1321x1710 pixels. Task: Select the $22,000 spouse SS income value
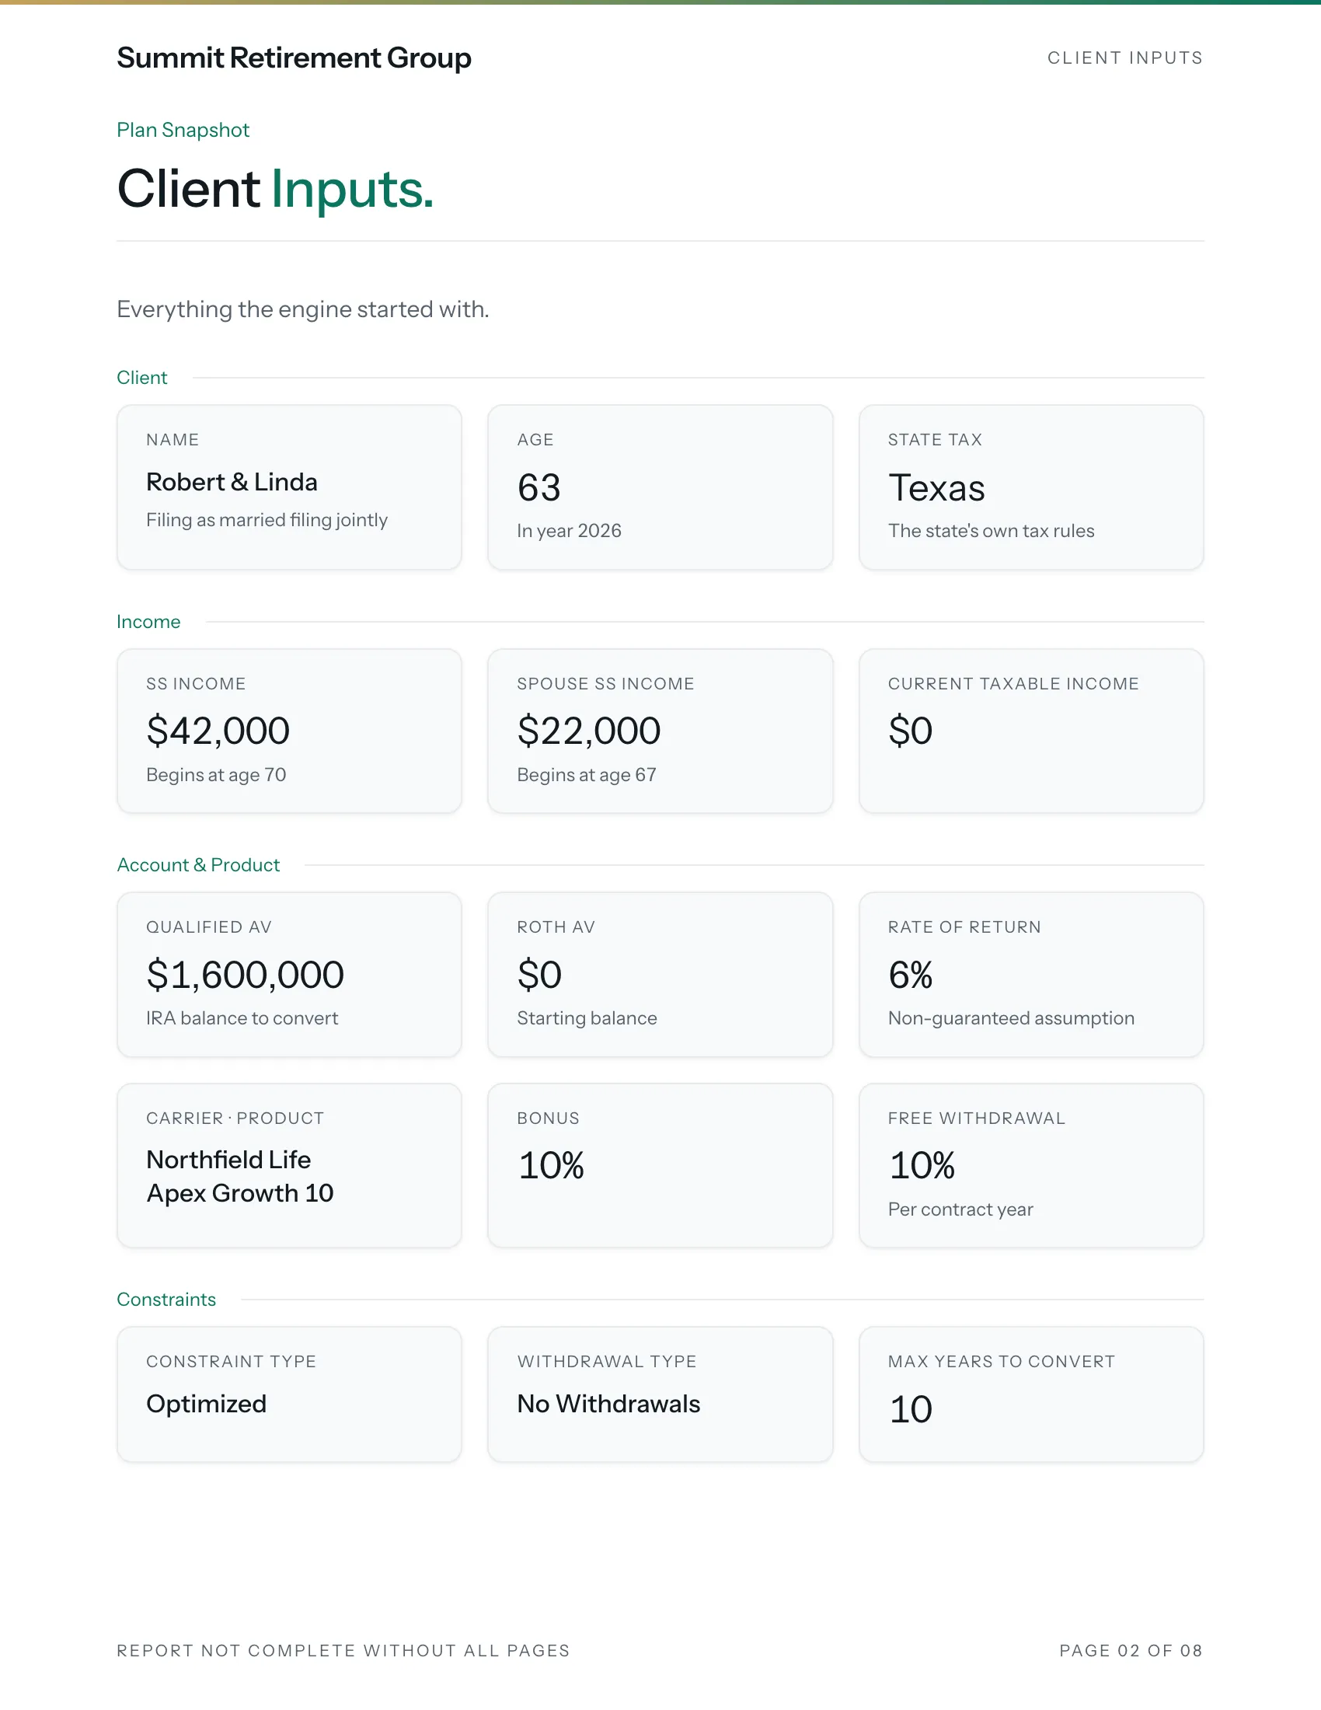pos(588,731)
